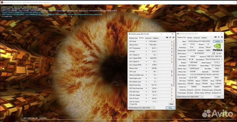This screenshot has height=122, width=237.
Task: Enable the Log to file checkbox
Action: point(130,104)
